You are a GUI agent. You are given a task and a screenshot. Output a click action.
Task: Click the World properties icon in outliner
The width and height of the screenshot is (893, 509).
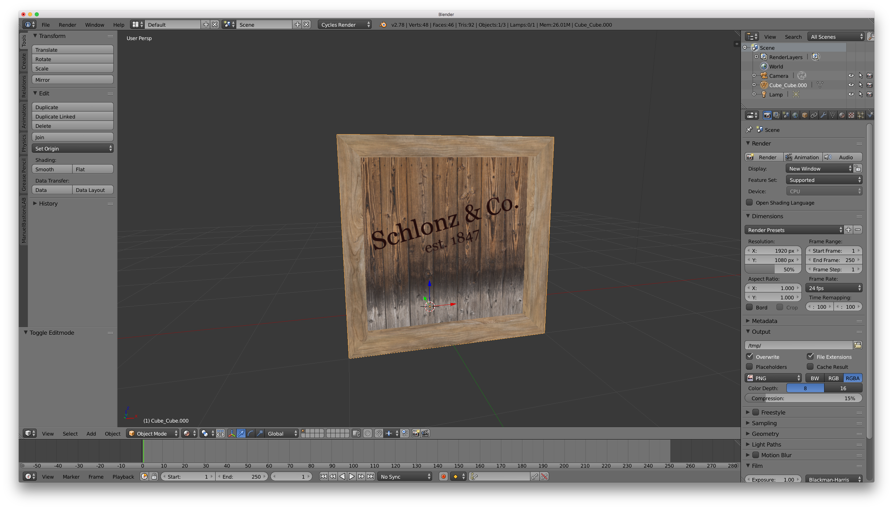pos(764,66)
